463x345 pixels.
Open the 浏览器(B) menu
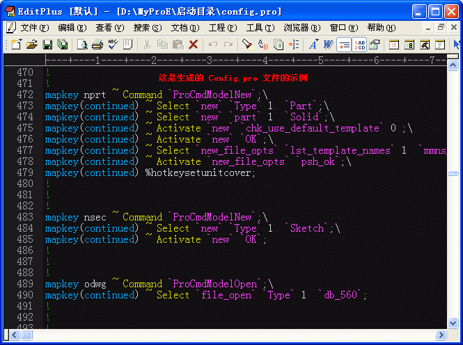302,28
